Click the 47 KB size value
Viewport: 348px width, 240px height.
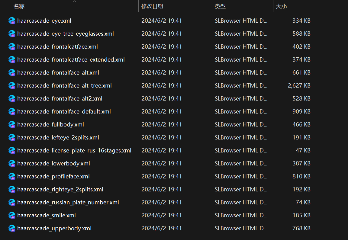303,150
